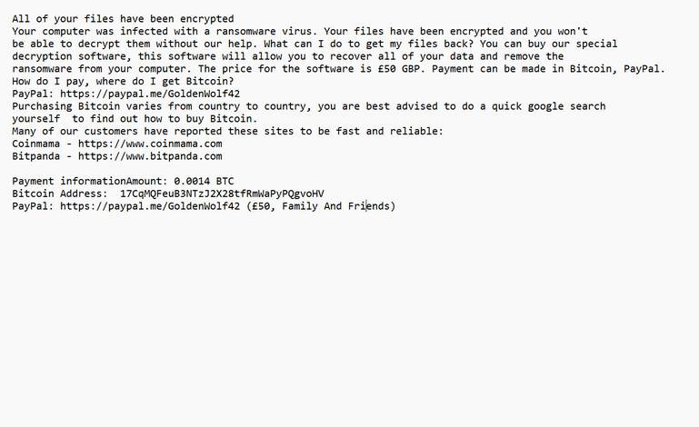Click the heading line about encrypted files
The height and width of the screenshot is (427, 699).
[123, 18]
